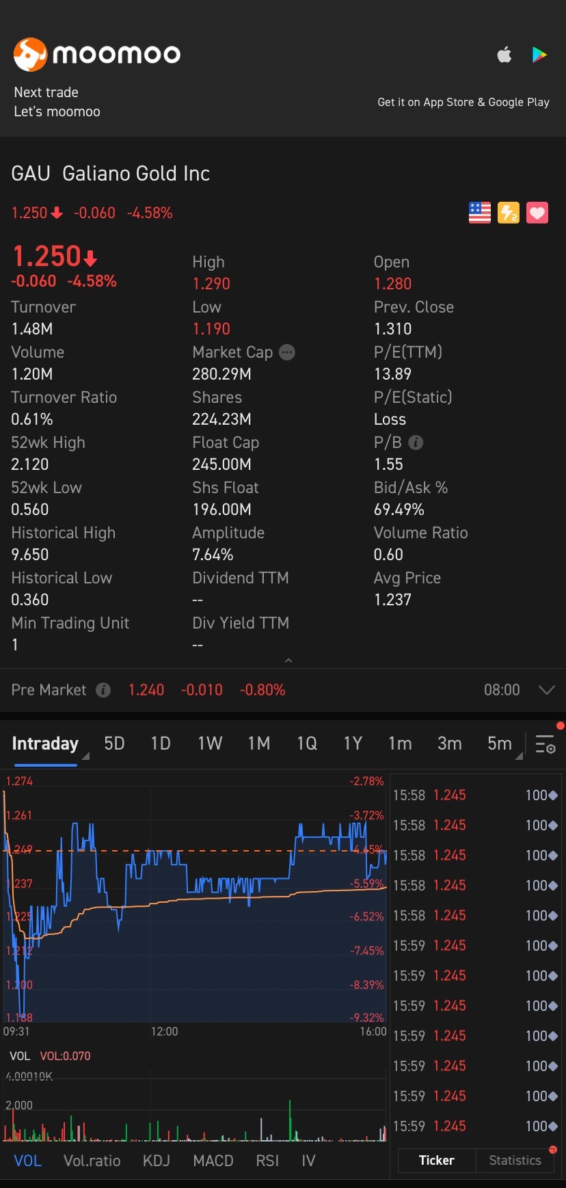
Task: Tap the 'GAU Galiano Gold Inc' title
Action: coord(111,174)
